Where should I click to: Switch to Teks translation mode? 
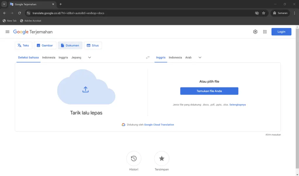(x=23, y=45)
